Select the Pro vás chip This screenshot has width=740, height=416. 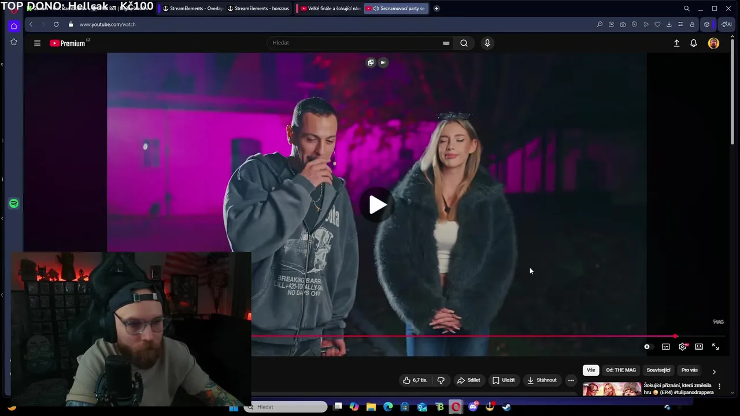(x=689, y=370)
